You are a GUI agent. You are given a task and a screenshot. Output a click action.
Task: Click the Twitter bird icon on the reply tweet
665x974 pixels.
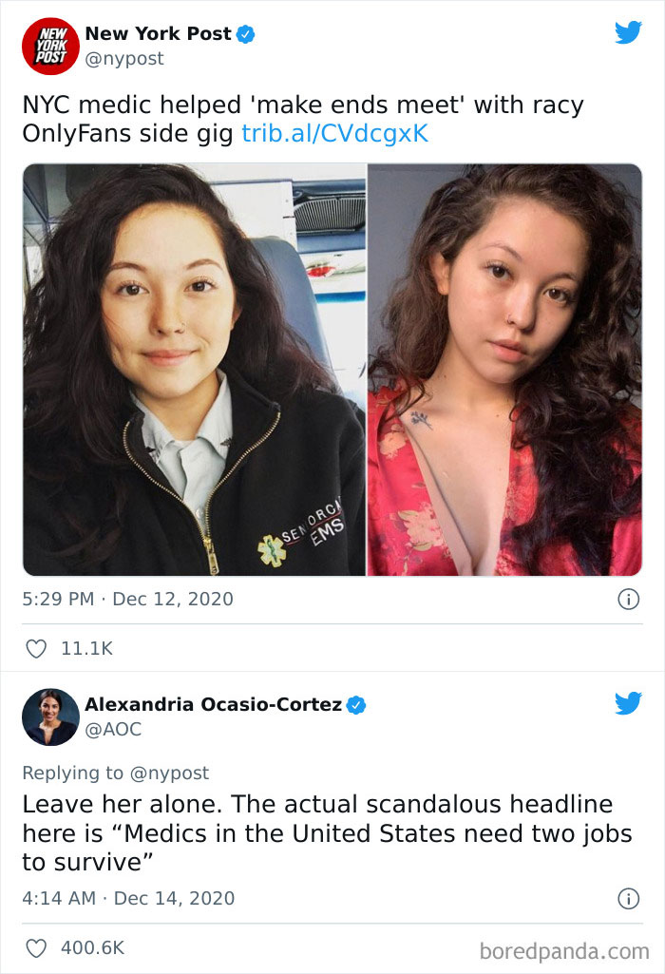(628, 703)
